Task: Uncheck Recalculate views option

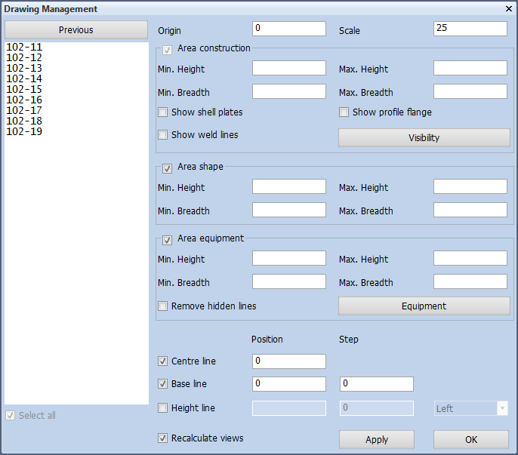Action: tap(162, 438)
